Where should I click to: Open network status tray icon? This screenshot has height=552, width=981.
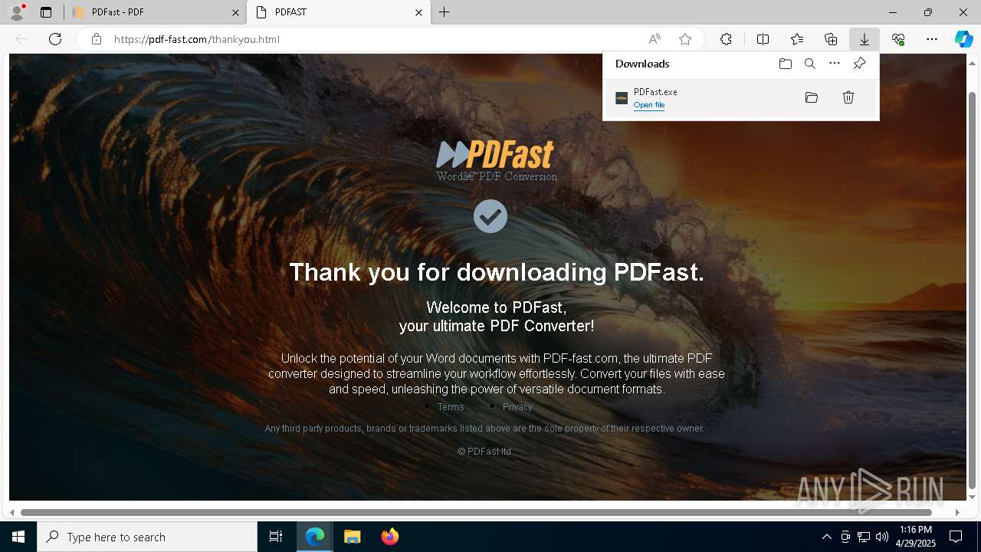click(863, 537)
